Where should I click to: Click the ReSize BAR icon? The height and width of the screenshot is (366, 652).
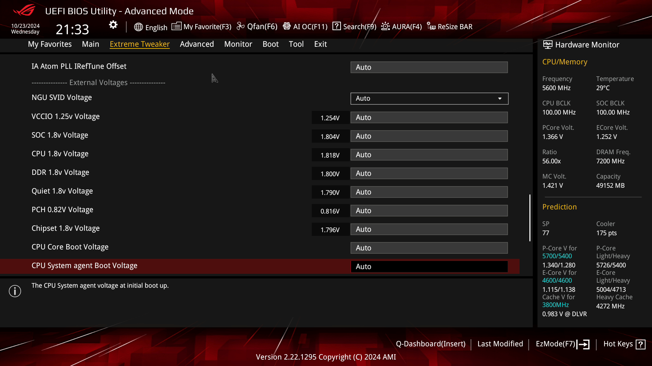point(431,26)
